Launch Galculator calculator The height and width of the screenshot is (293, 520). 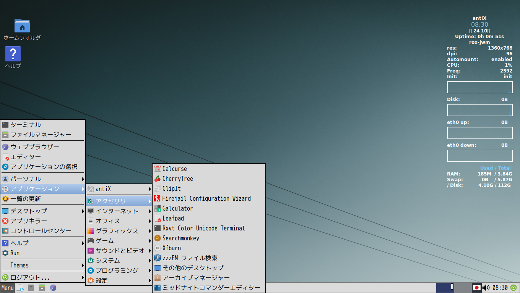point(209,208)
